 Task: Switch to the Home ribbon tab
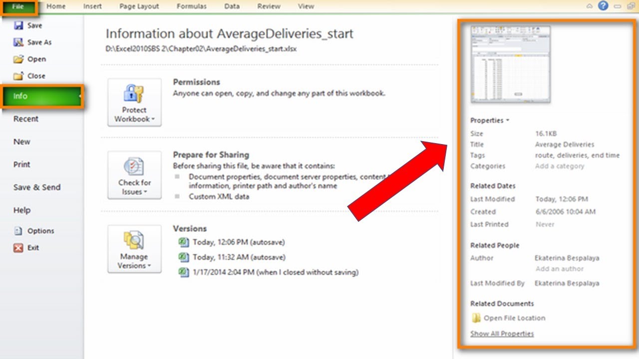click(x=56, y=6)
